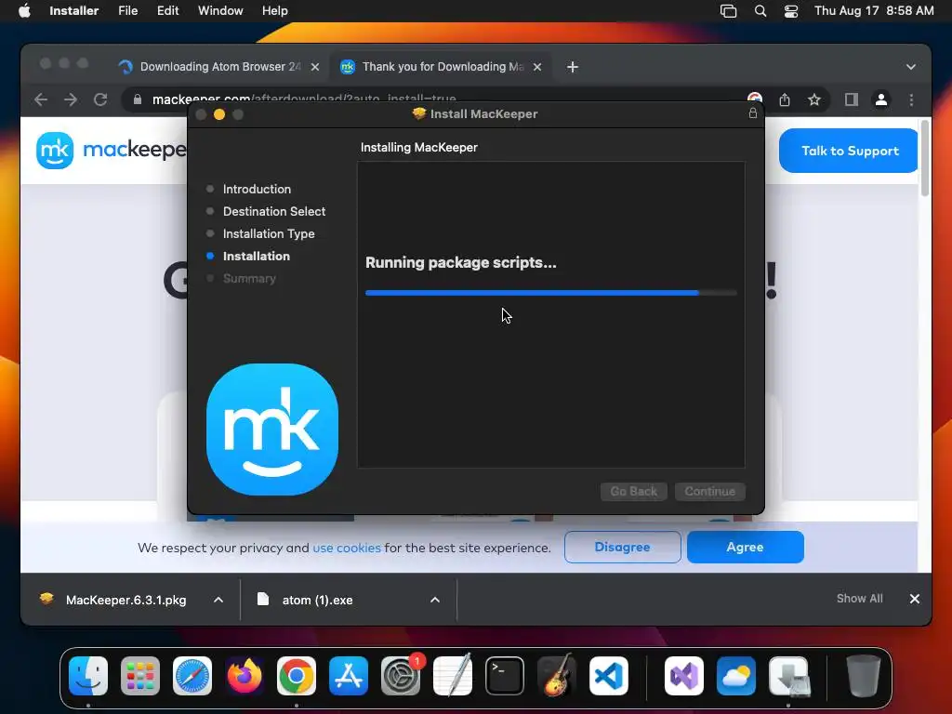The width and height of the screenshot is (952, 714).
Task: Click the Stage Manager menu bar icon
Action: (x=728, y=10)
